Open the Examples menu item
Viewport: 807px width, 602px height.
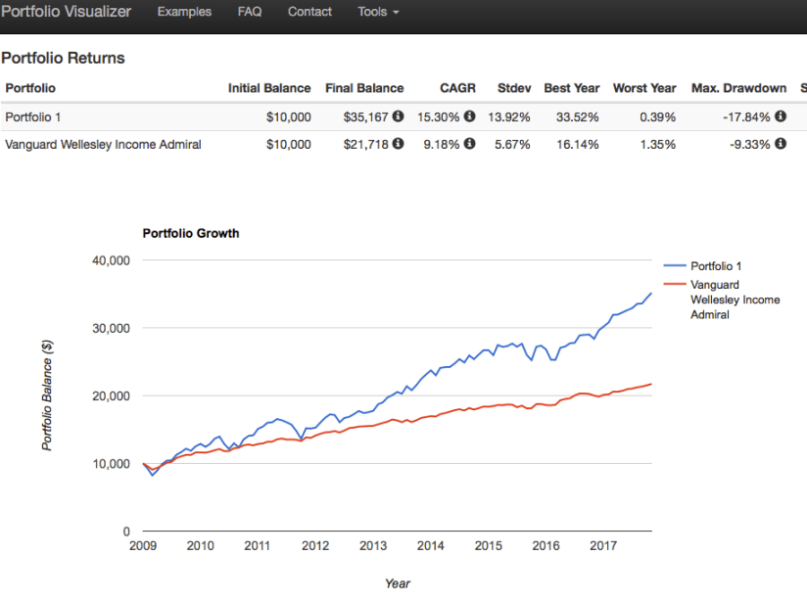coord(184,13)
